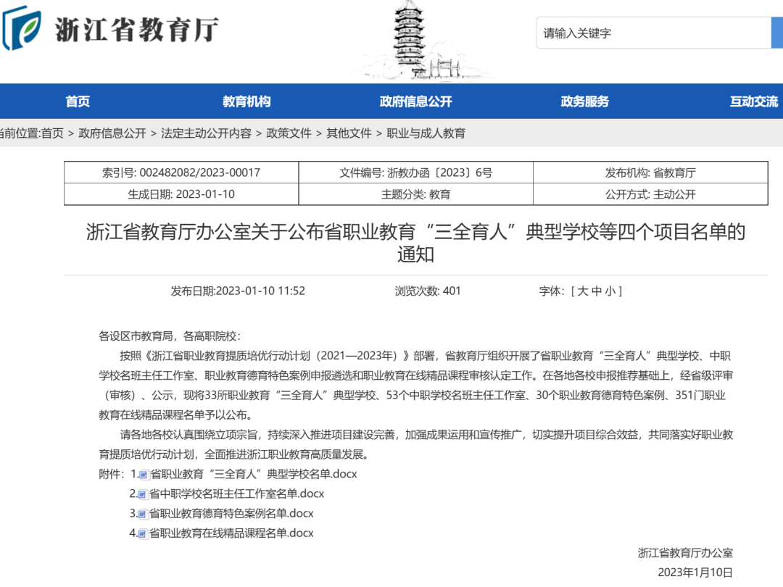783x587 pixels.
Task: Click docx icon for 在线精品课程名单
Action: [x=142, y=533]
